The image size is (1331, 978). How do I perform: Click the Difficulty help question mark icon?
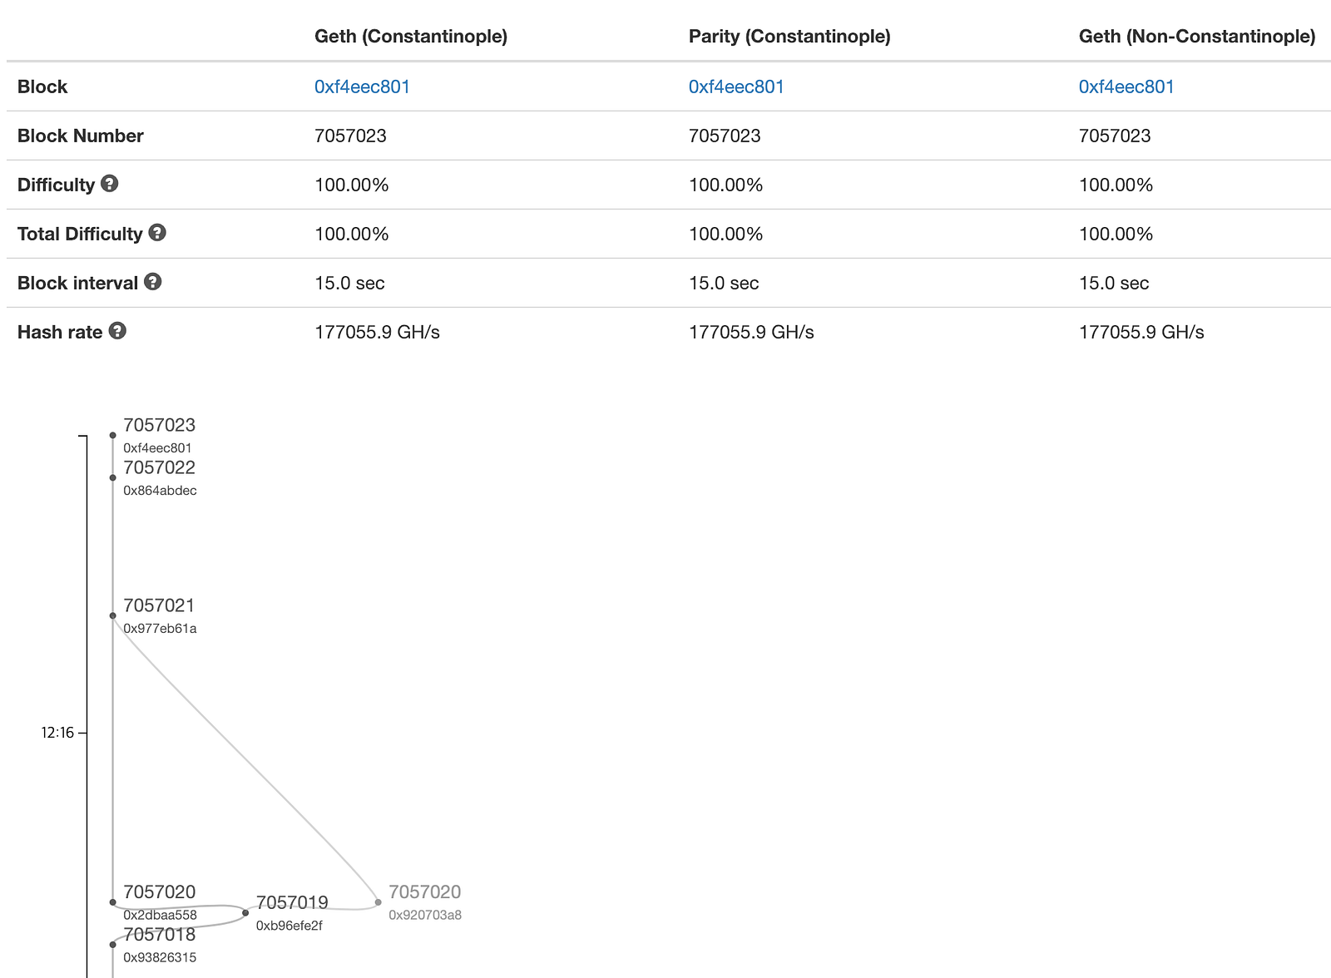coord(109,184)
